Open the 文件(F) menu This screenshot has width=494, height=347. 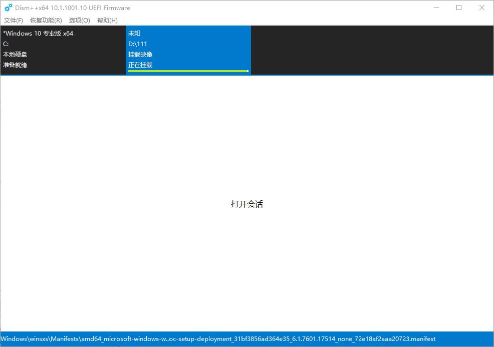(x=13, y=20)
